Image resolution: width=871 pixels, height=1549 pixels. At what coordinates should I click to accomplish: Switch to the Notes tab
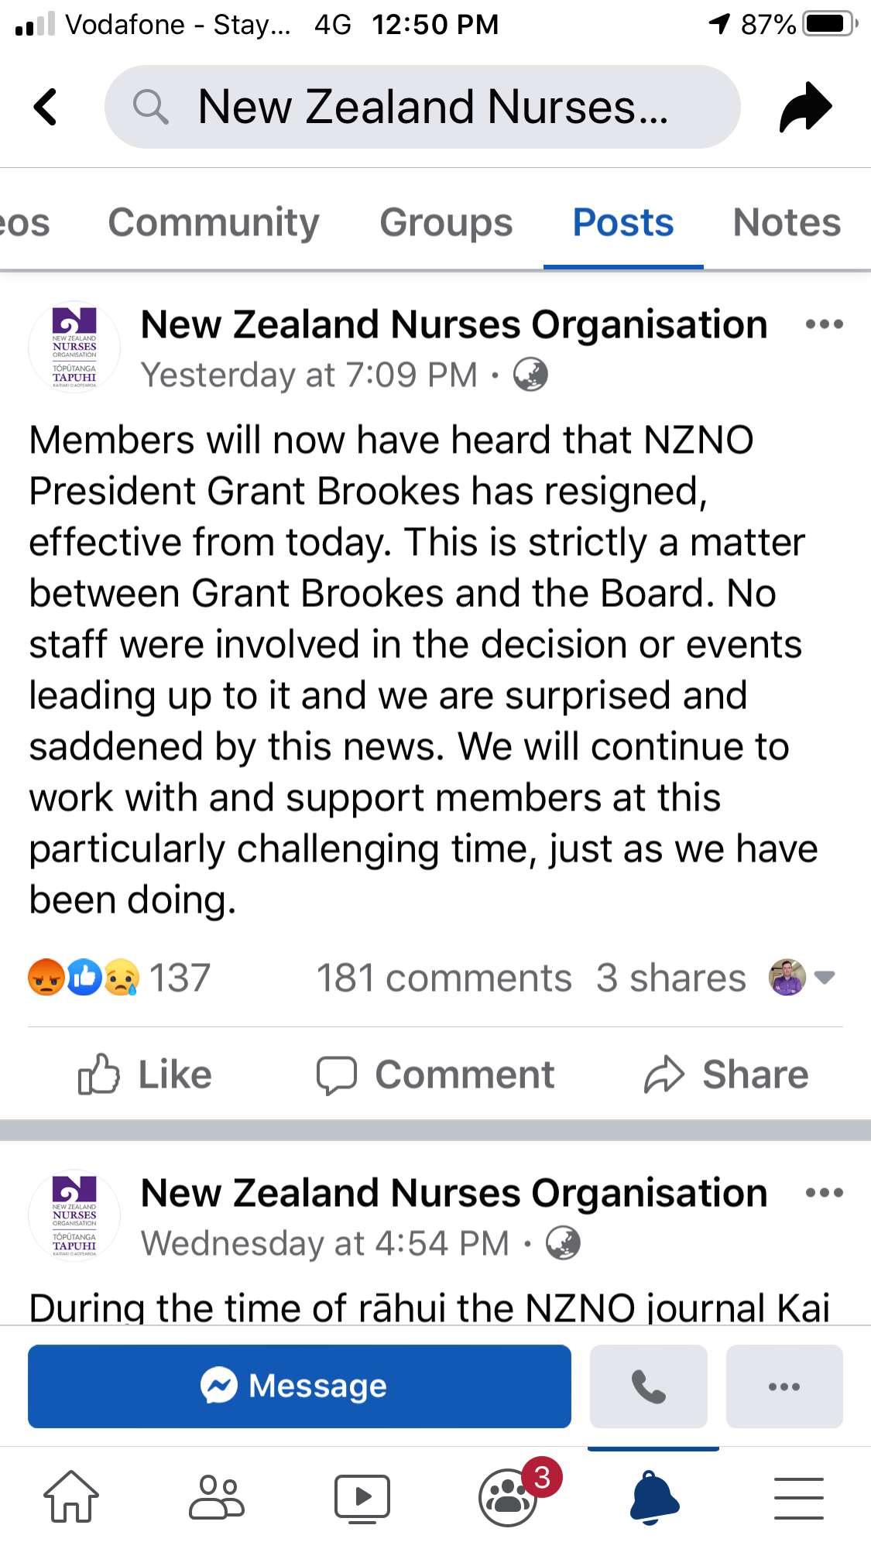(x=787, y=223)
